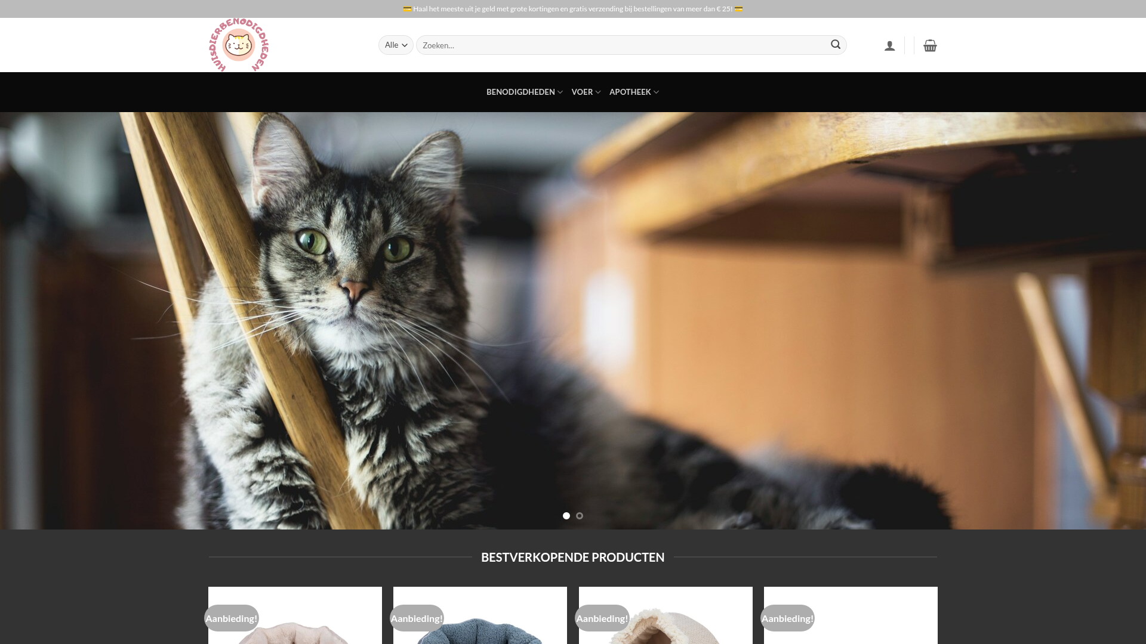Open the first Aanbieding product card
The width and height of the screenshot is (1146, 644).
pyautogui.click(x=295, y=615)
